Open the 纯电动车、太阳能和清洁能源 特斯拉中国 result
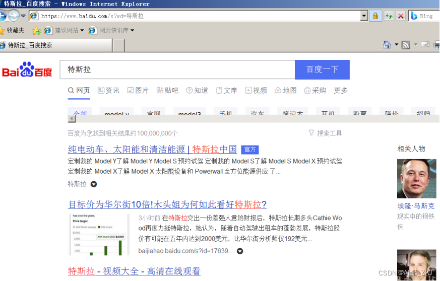The image size is (440, 281). point(152,149)
